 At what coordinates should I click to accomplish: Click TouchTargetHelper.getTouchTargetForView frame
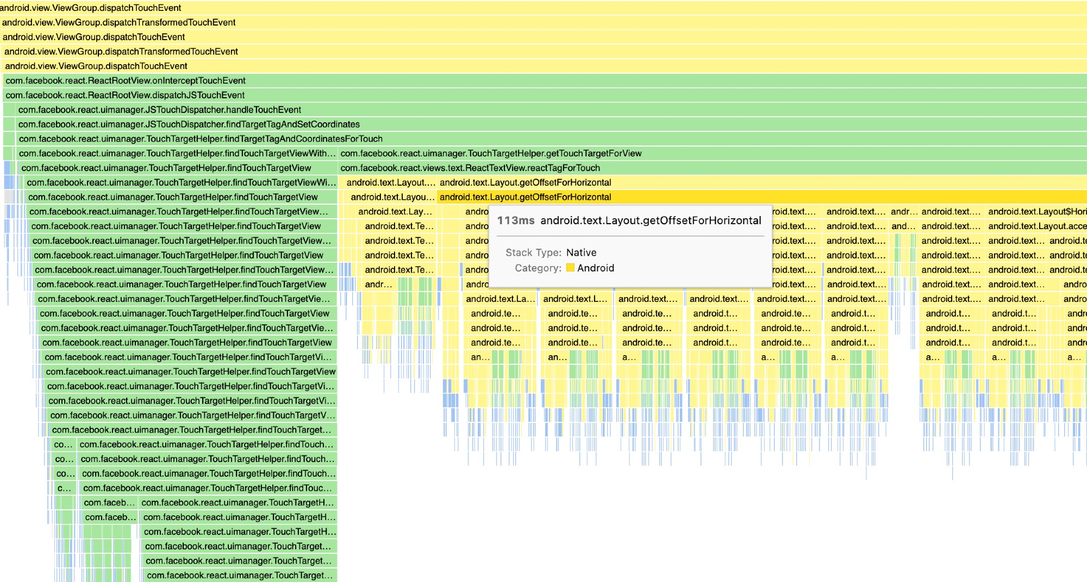coord(491,154)
